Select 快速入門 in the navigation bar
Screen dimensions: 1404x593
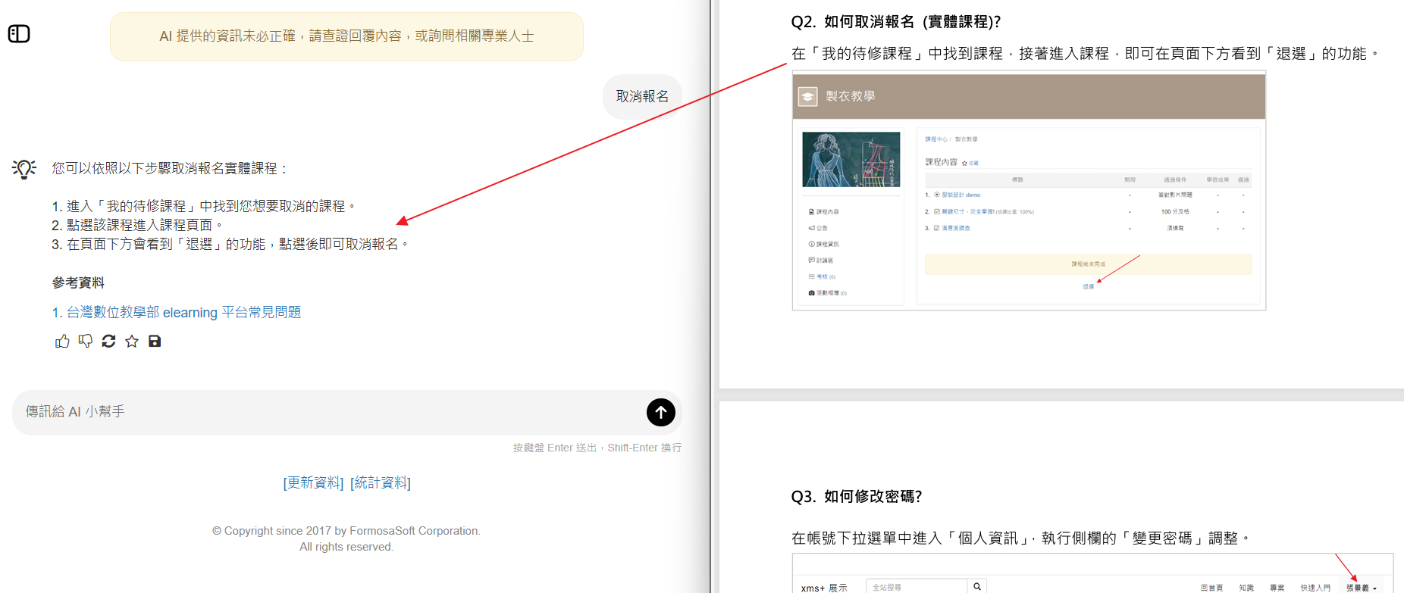point(1315,588)
